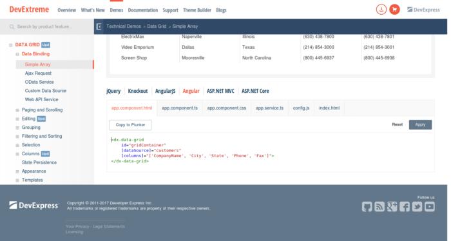Expand Filtering and Sorting node

[17, 137]
